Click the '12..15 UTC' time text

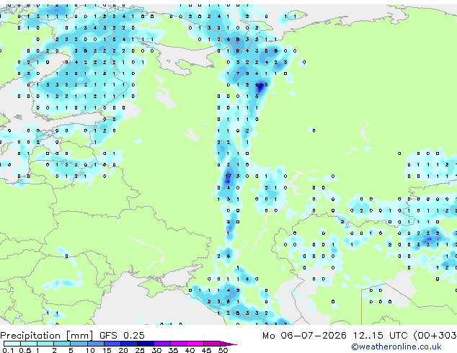pyautogui.click(x=380, y=335)
